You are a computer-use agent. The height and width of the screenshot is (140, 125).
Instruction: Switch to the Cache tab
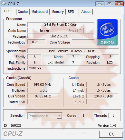pos(23,12)
